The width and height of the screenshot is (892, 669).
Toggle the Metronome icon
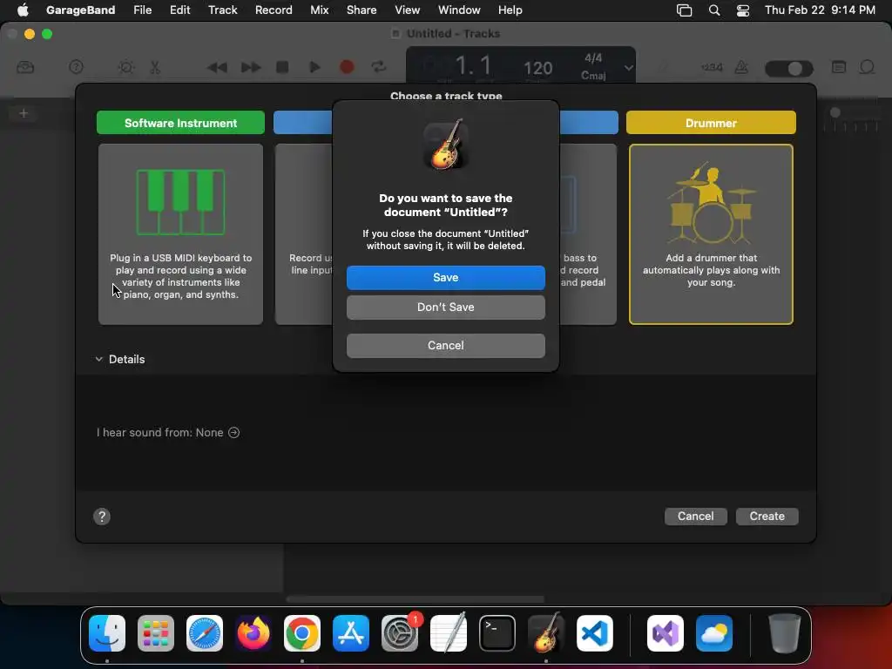[741, 67]
